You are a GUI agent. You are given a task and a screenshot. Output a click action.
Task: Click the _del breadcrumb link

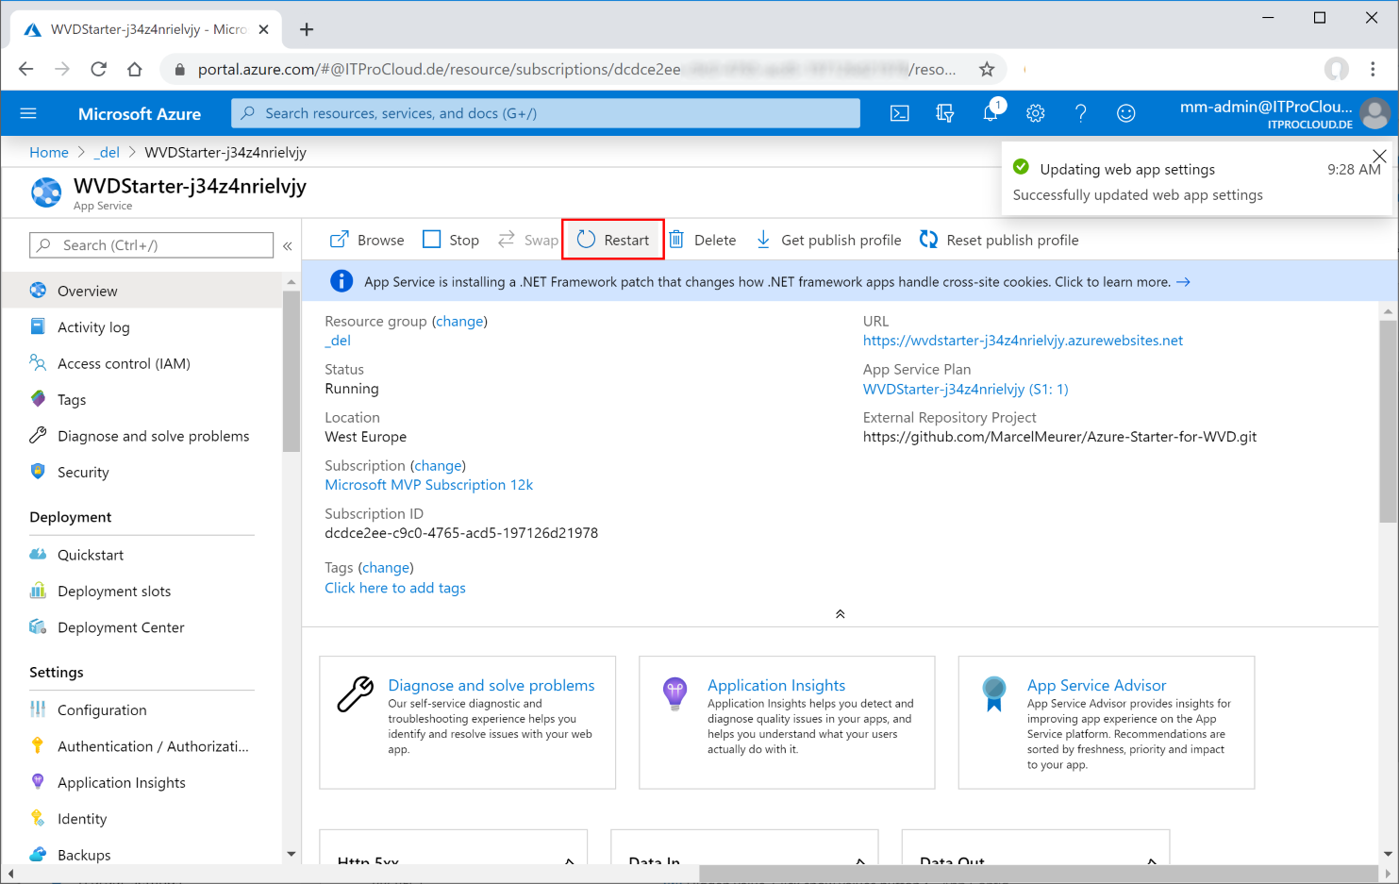[x=107, y=152]
